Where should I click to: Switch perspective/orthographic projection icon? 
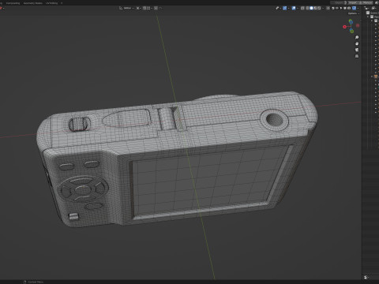point(357,56)
